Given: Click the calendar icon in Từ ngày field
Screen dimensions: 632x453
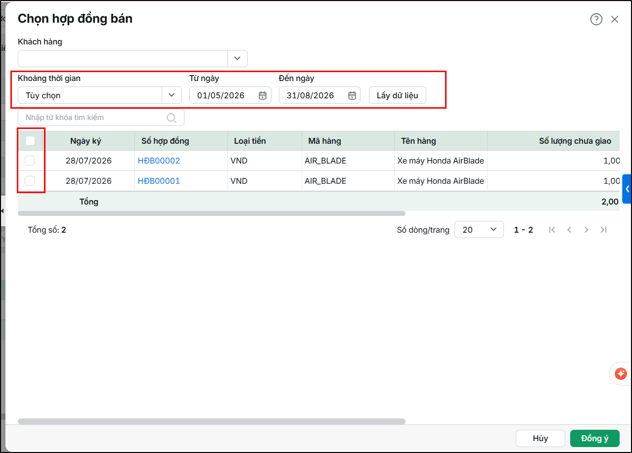Looking at the screenshot, I should click(263, 95).
